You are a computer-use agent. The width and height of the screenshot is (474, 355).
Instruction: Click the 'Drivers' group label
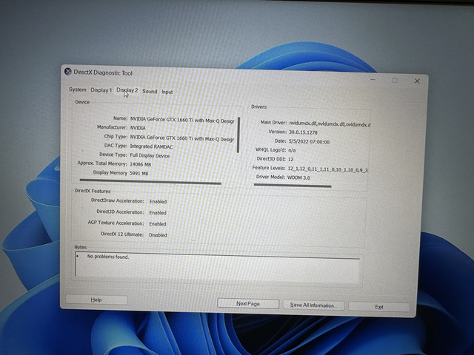pyautogui.click(x=258, y=106)
